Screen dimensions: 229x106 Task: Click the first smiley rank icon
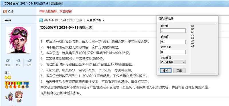point(6,77)
